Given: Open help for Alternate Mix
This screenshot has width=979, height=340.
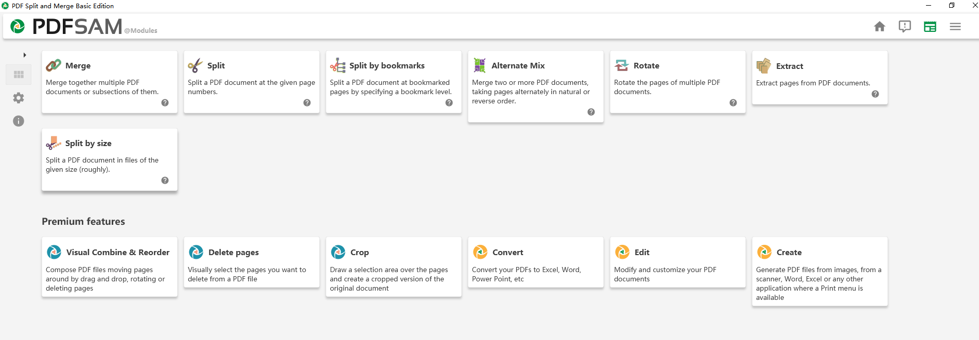Looking at the screenshot, I should [591, 112].
